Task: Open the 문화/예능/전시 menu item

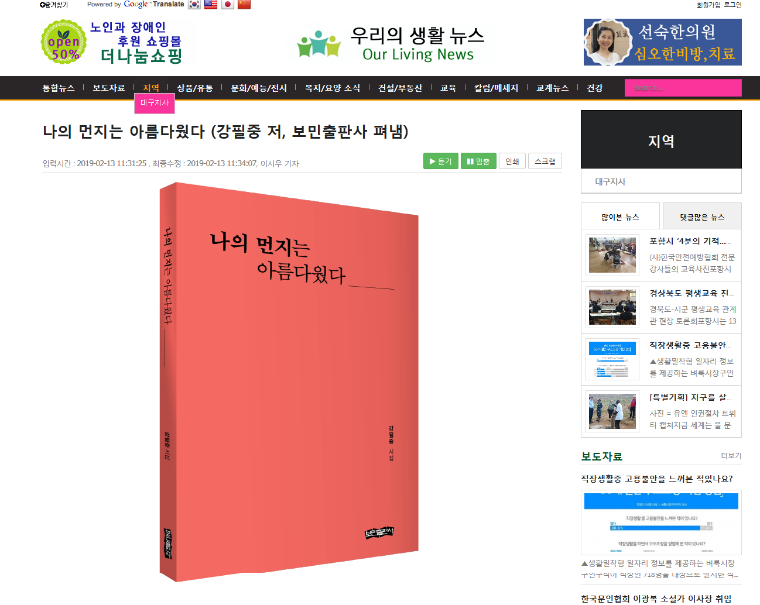Action: click(259, 88)
